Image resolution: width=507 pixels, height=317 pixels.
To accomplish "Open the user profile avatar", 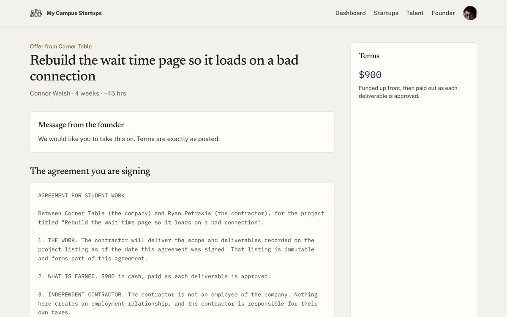I will pos(470,13).
